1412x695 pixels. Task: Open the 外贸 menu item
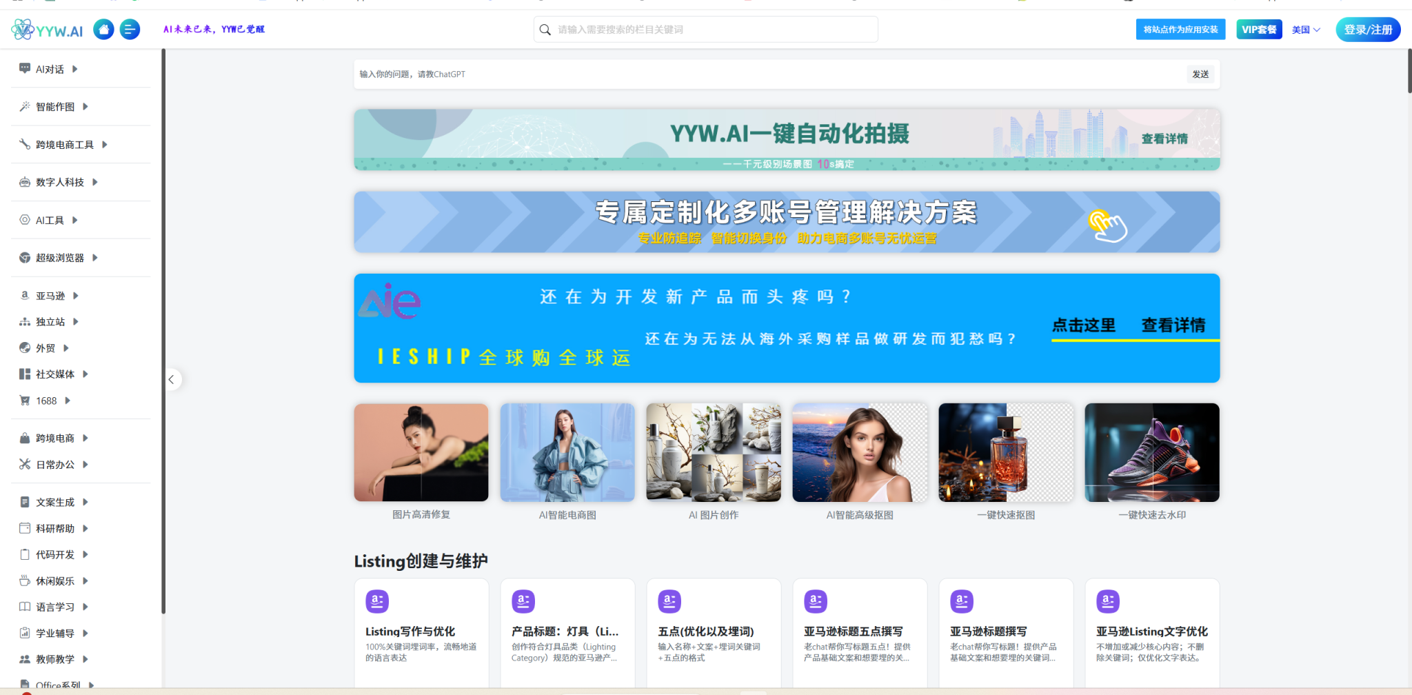(x=44, y=347)
